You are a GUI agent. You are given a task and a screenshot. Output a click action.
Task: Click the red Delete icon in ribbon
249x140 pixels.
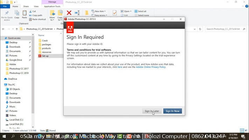[x=69, y=13]
